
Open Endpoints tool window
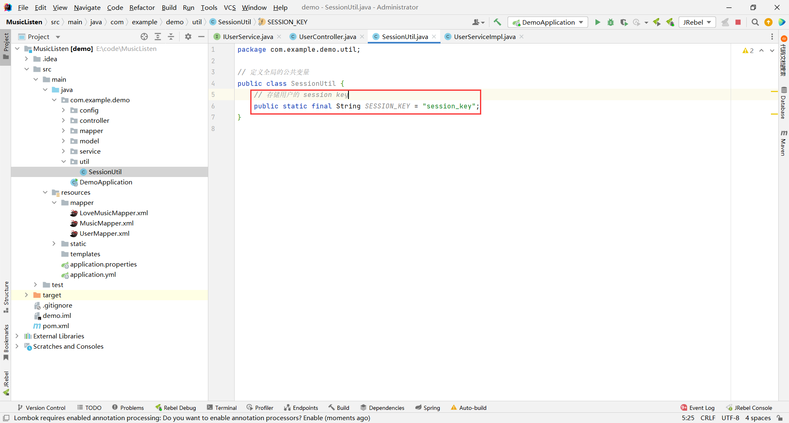click(x=301, y=408)
